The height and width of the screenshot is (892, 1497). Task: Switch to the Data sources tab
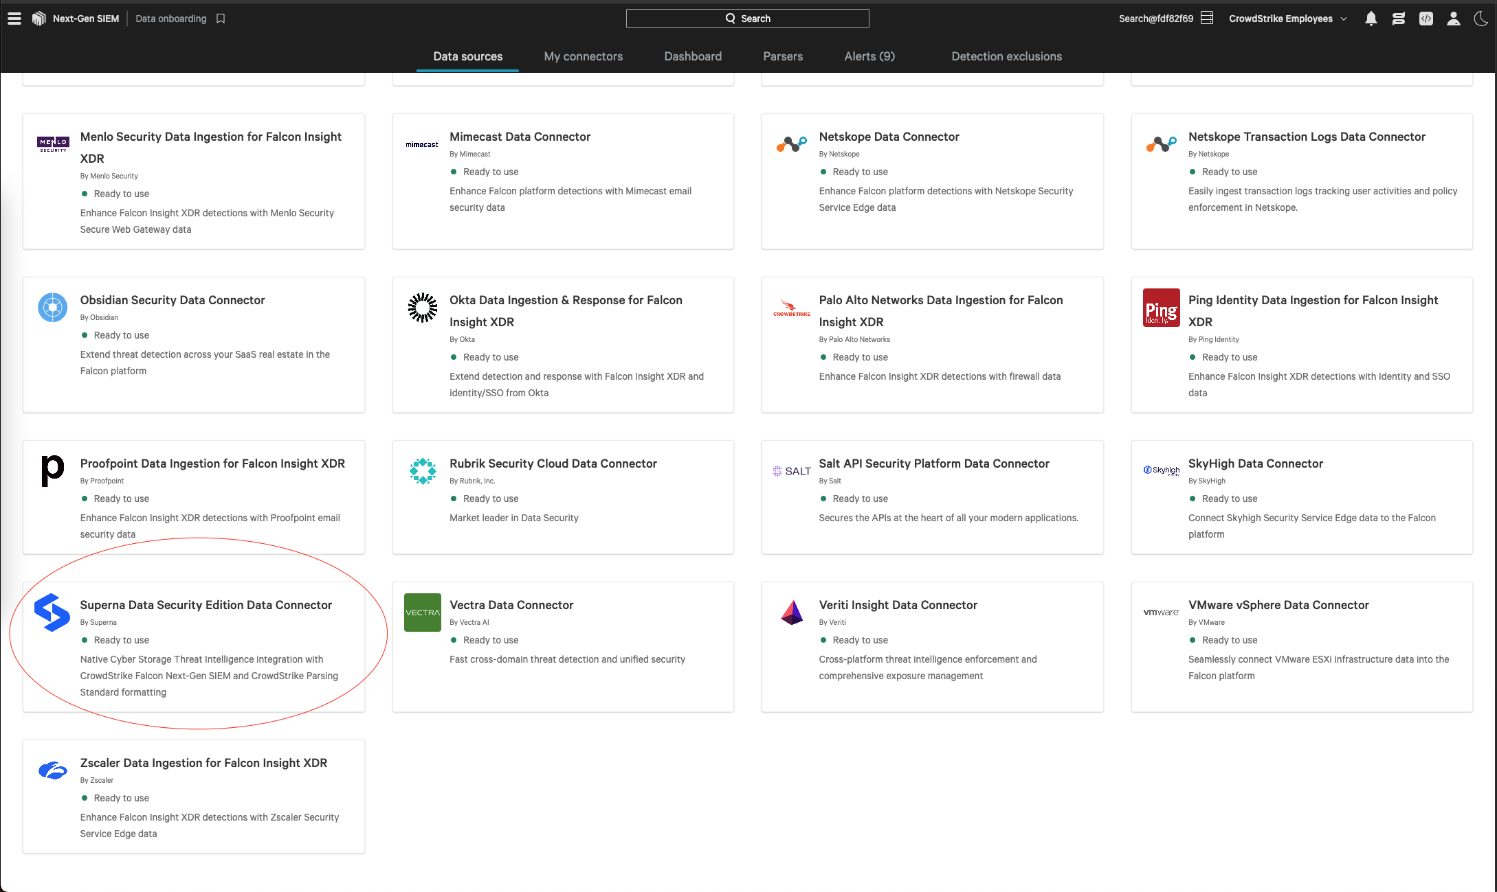coord(467,56)
